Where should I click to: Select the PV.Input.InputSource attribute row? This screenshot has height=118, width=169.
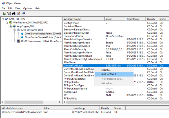tap(116, 89)
